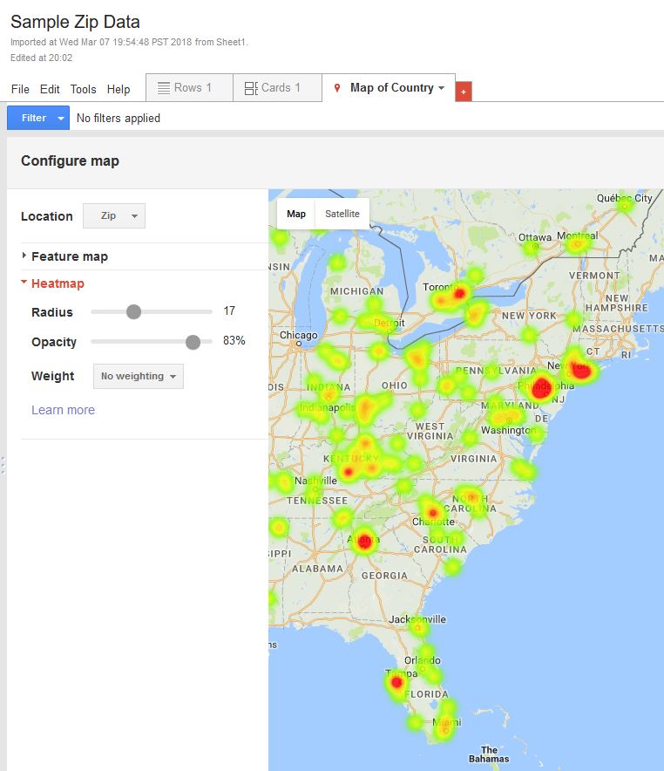Click the Tampa red heatmap hotspot
The height and width of the screenshot is (771, 664).
pos(396,682)
